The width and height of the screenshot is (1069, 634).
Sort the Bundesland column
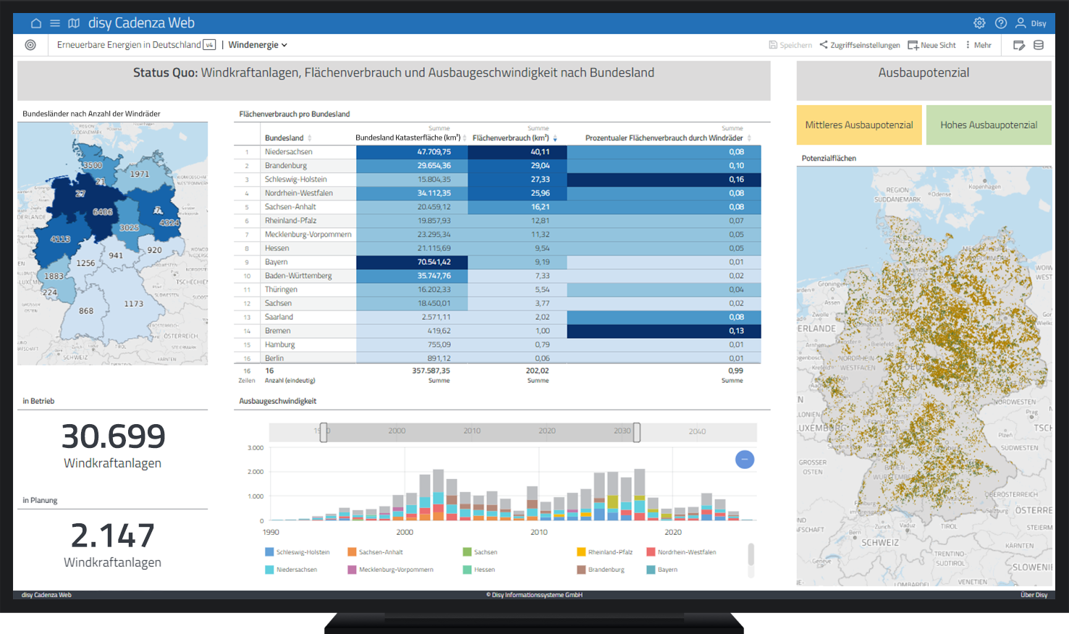284,136
